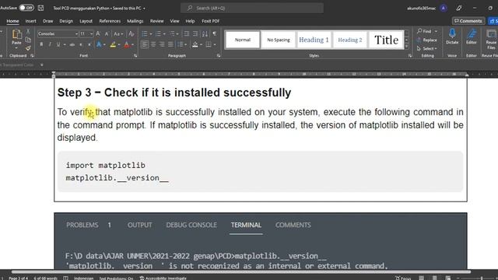498x280 pixels.
Task: Apply the Title style
Action: (386, 40)
